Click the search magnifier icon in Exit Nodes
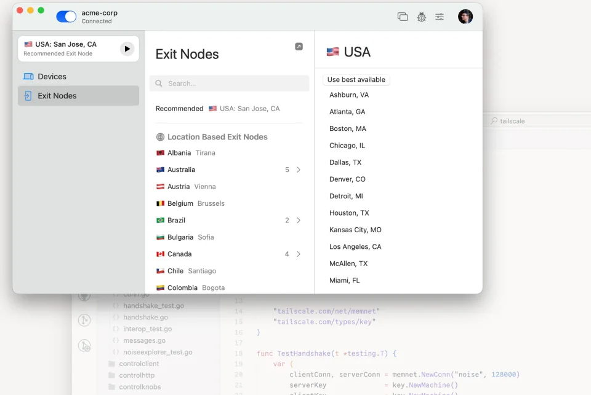Screen dimensions: 591x395 click(x=159, y=83)
